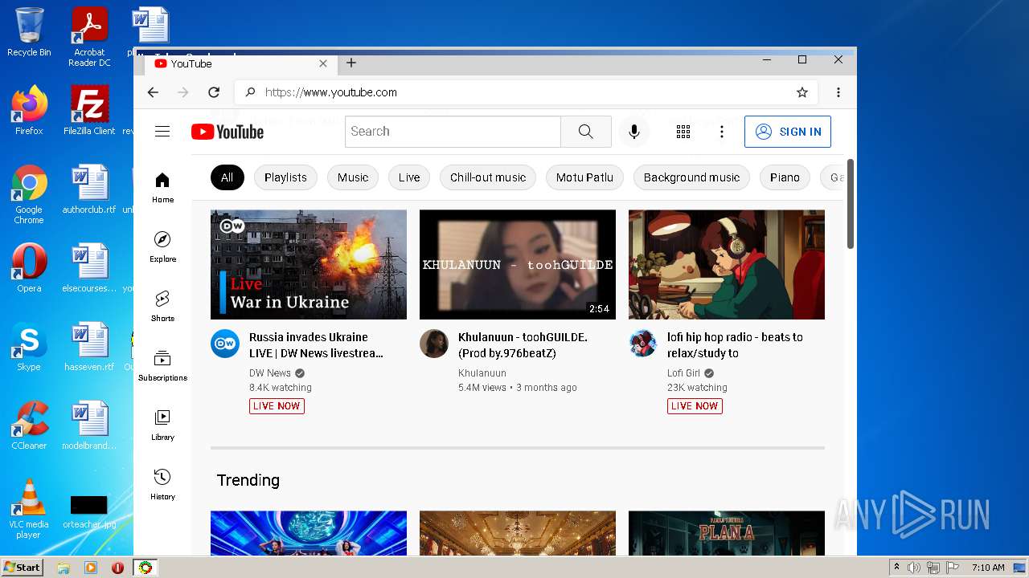Go to Home in sidebar
The height and width of the screenshot is (578, 1029).
click(x=162, y=187)
